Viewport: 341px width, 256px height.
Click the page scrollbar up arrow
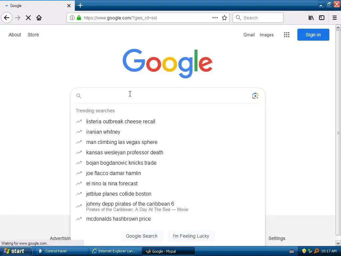[x=338, y=27]
